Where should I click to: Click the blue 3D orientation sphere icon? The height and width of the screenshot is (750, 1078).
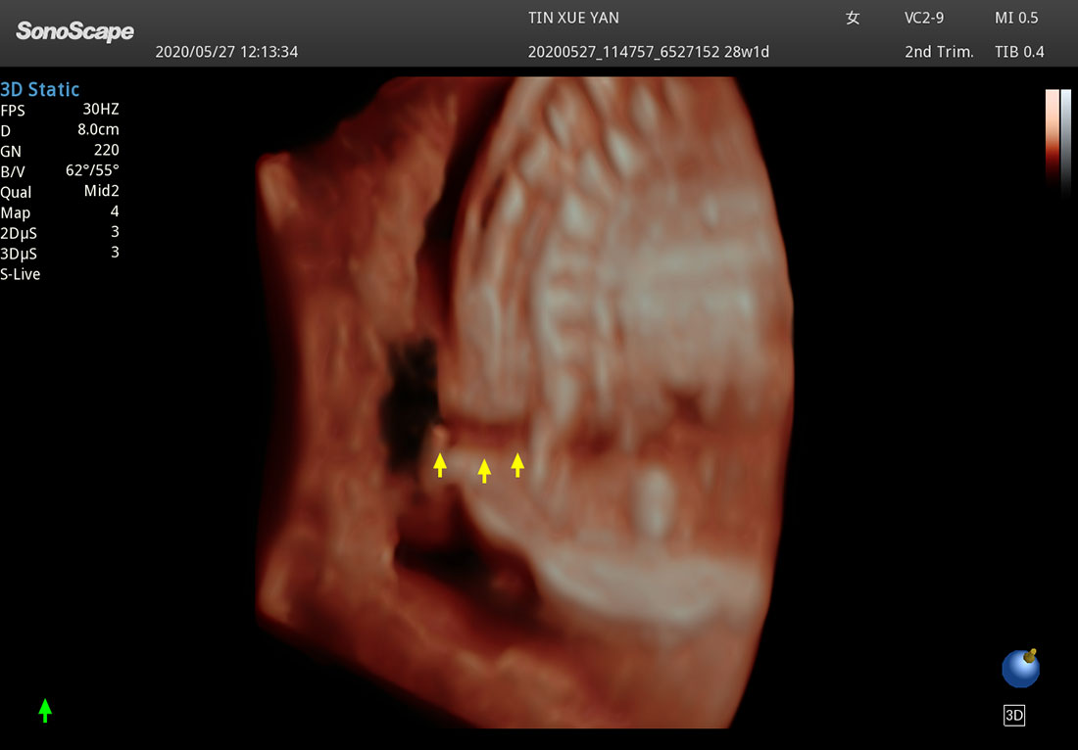(x=1021, y=668)
